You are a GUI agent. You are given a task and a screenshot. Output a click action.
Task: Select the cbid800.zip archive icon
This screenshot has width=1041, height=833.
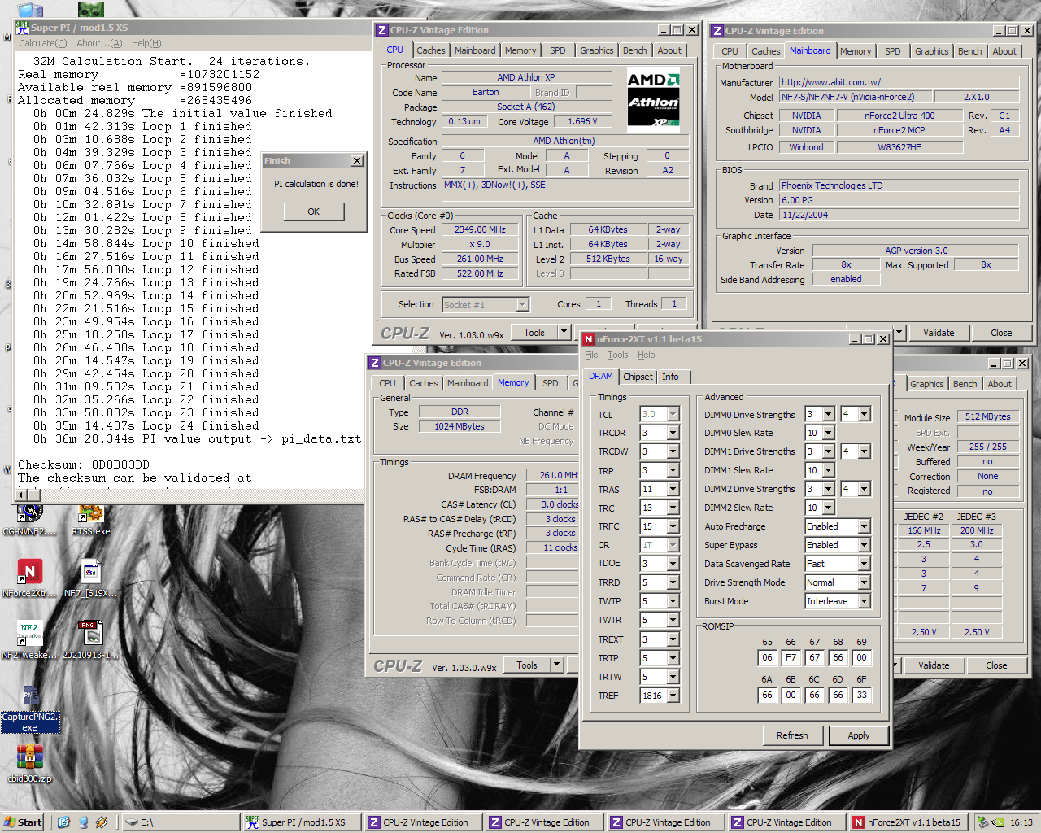click(29, 765)
